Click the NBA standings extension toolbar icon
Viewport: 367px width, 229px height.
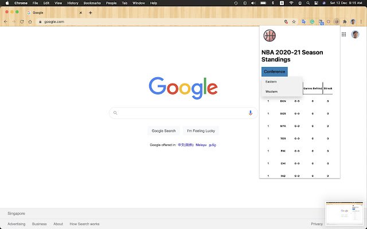(x=337, y=22)
